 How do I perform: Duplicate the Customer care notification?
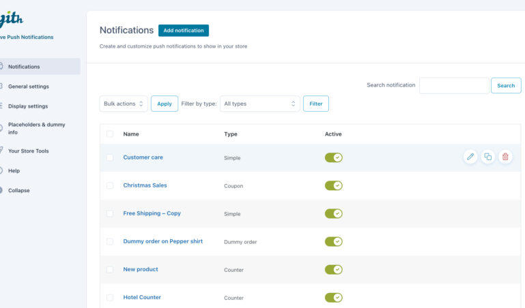tap(488, 157)
